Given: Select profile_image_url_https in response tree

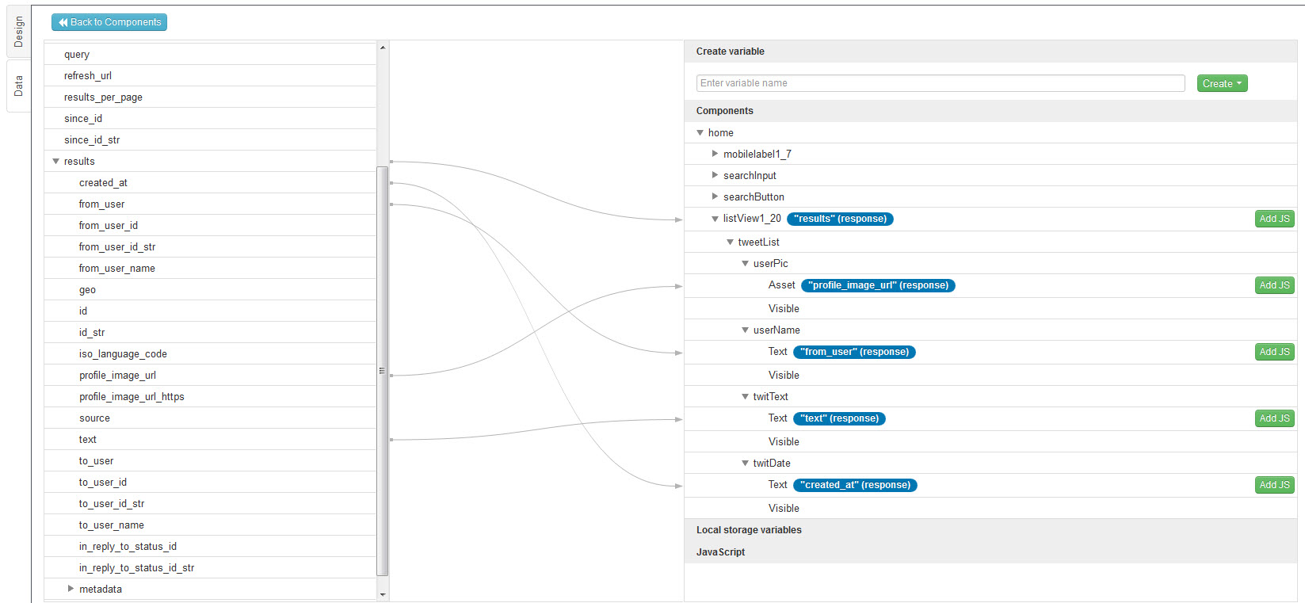Looking at the screenshot, I should [132, 397].
